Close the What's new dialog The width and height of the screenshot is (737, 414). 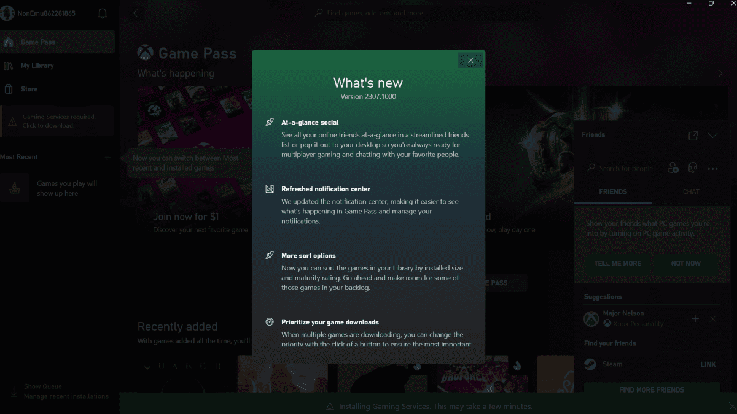click(470, 60)
